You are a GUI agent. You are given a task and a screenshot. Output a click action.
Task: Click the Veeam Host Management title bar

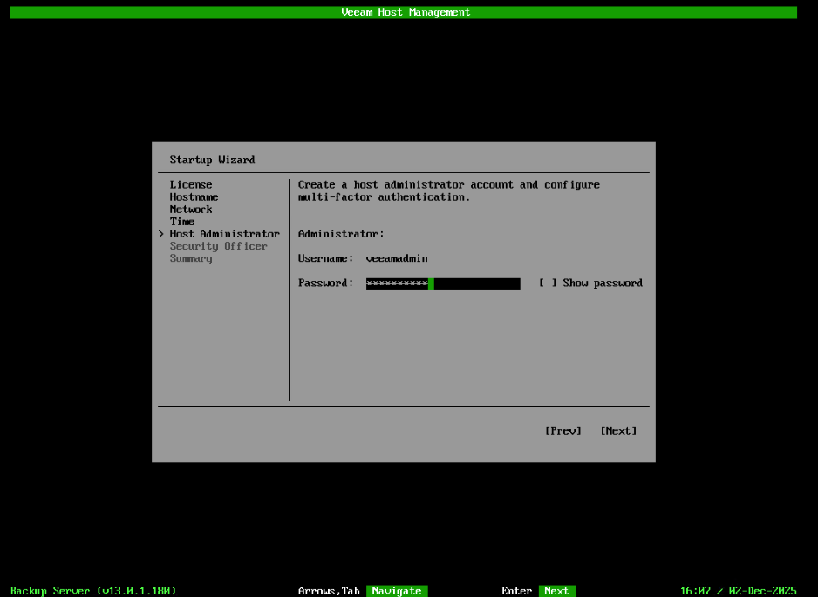pyautogui.click(x=405, y=11)
